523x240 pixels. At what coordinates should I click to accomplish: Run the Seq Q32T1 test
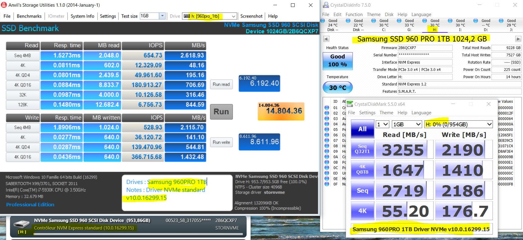pyautogui.click(x=362, y=149)
